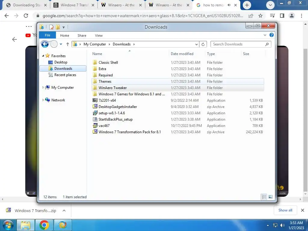Viewport: 308px width, 231px height.
Task: Open the File ribbon menu
Action: point(48,35)
